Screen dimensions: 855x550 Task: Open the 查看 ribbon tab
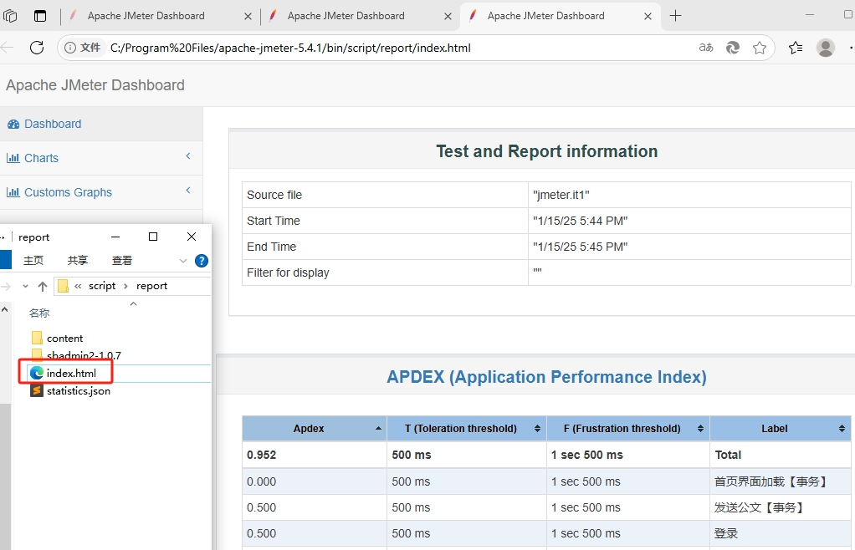[x=122, y=261]
